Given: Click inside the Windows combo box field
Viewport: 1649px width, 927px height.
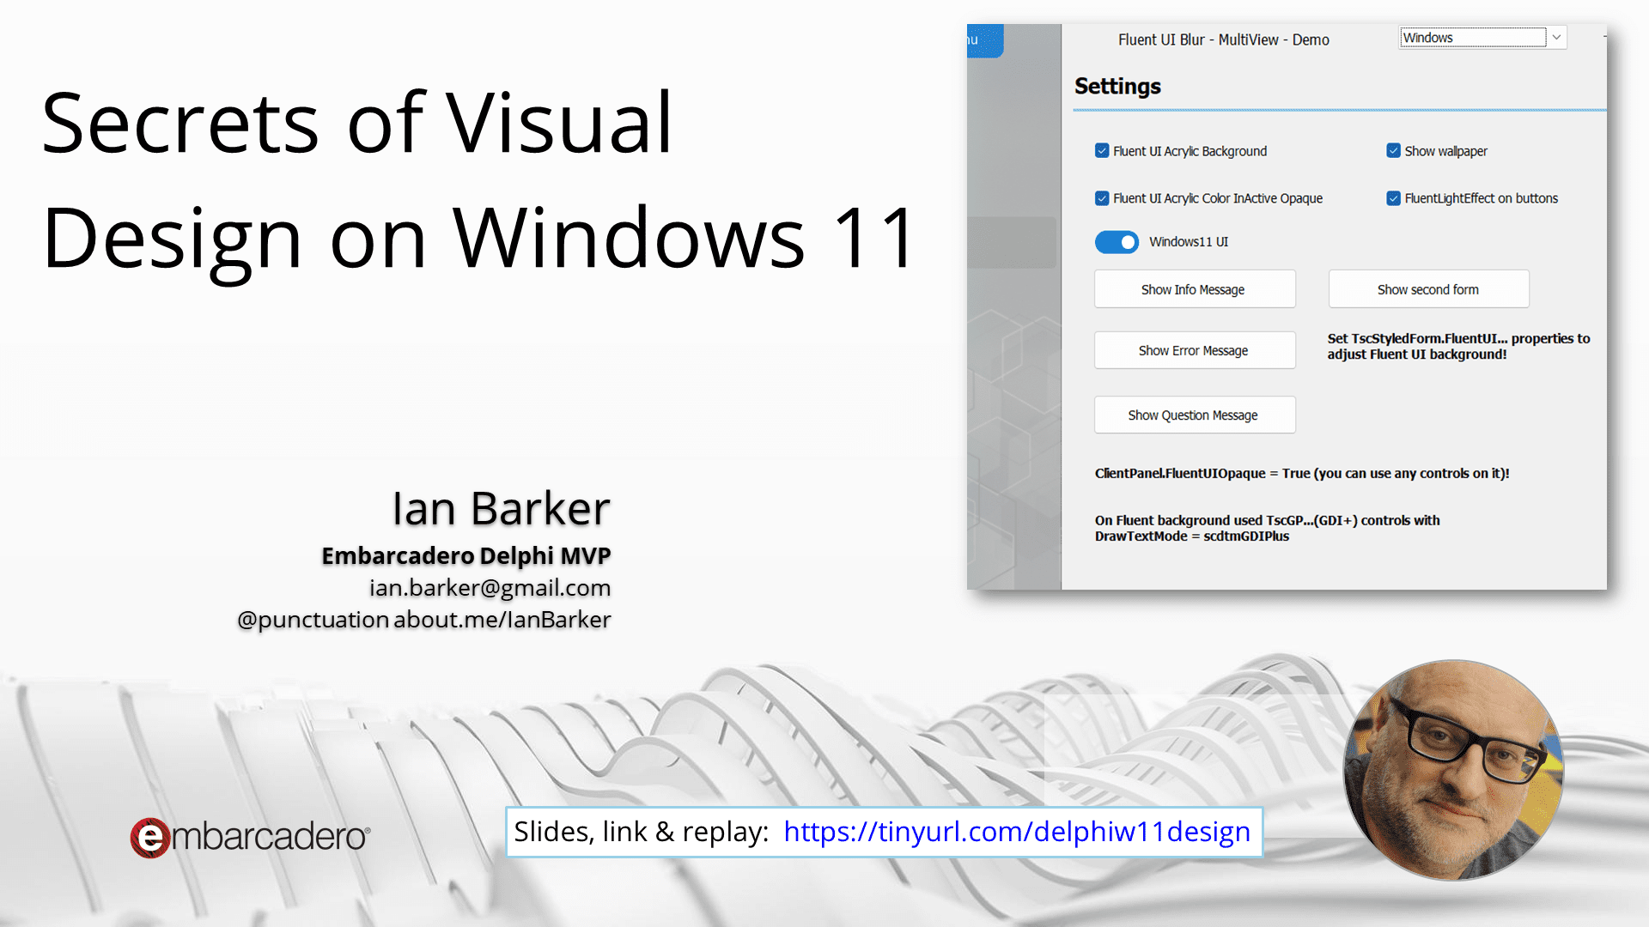Looking at the screenshot, I should pos(1473,38).
